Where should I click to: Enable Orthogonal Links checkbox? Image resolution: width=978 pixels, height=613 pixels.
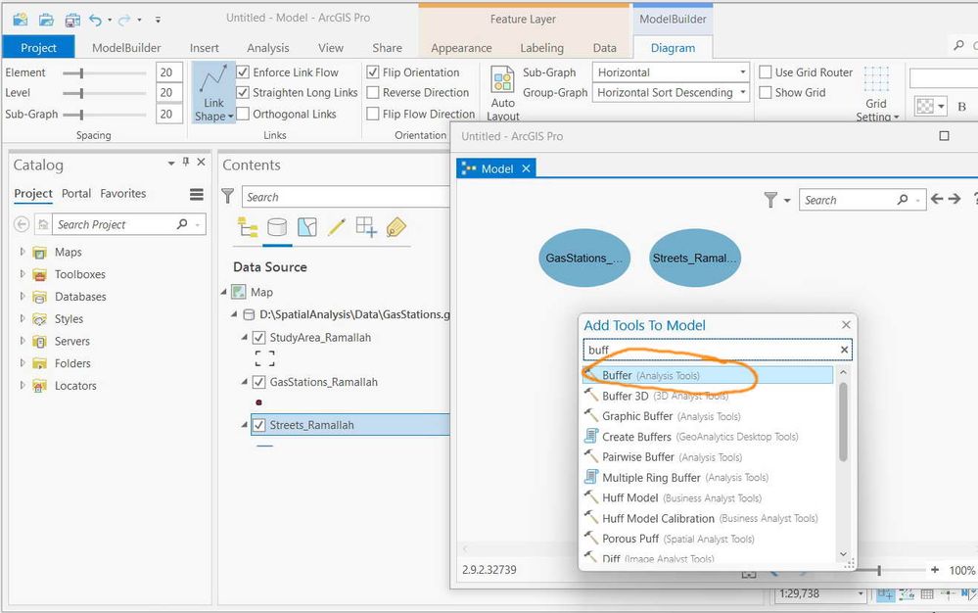243,114
